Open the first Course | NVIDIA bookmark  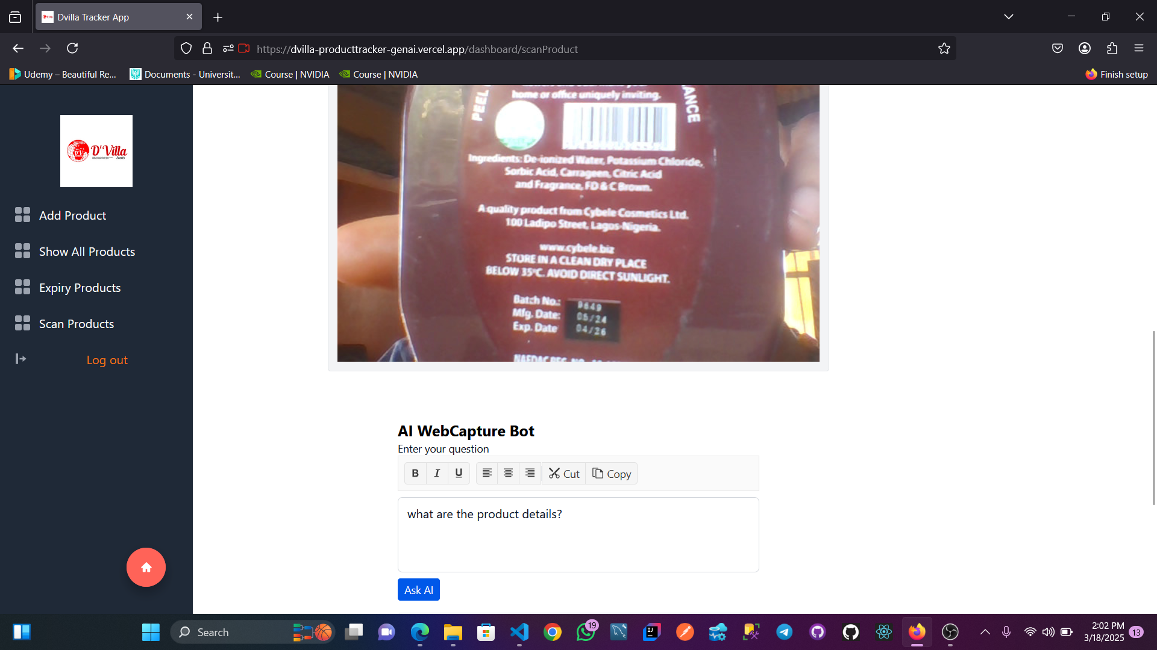click(x=290, y=75)
